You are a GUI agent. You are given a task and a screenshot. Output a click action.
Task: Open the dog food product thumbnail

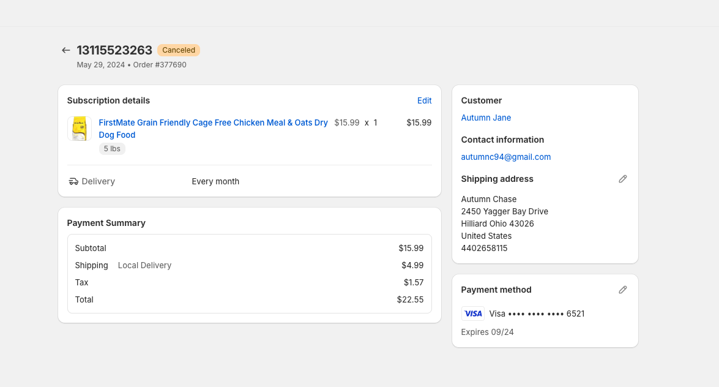pyautogui.click(x=80, y=129)
